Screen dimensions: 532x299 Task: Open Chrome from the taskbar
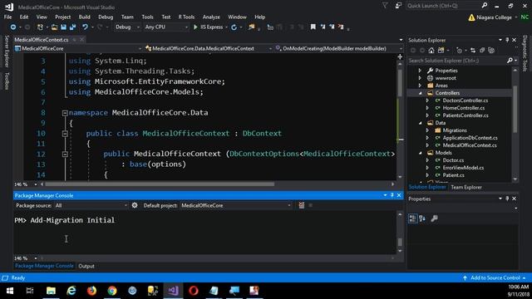coord(112,291)
